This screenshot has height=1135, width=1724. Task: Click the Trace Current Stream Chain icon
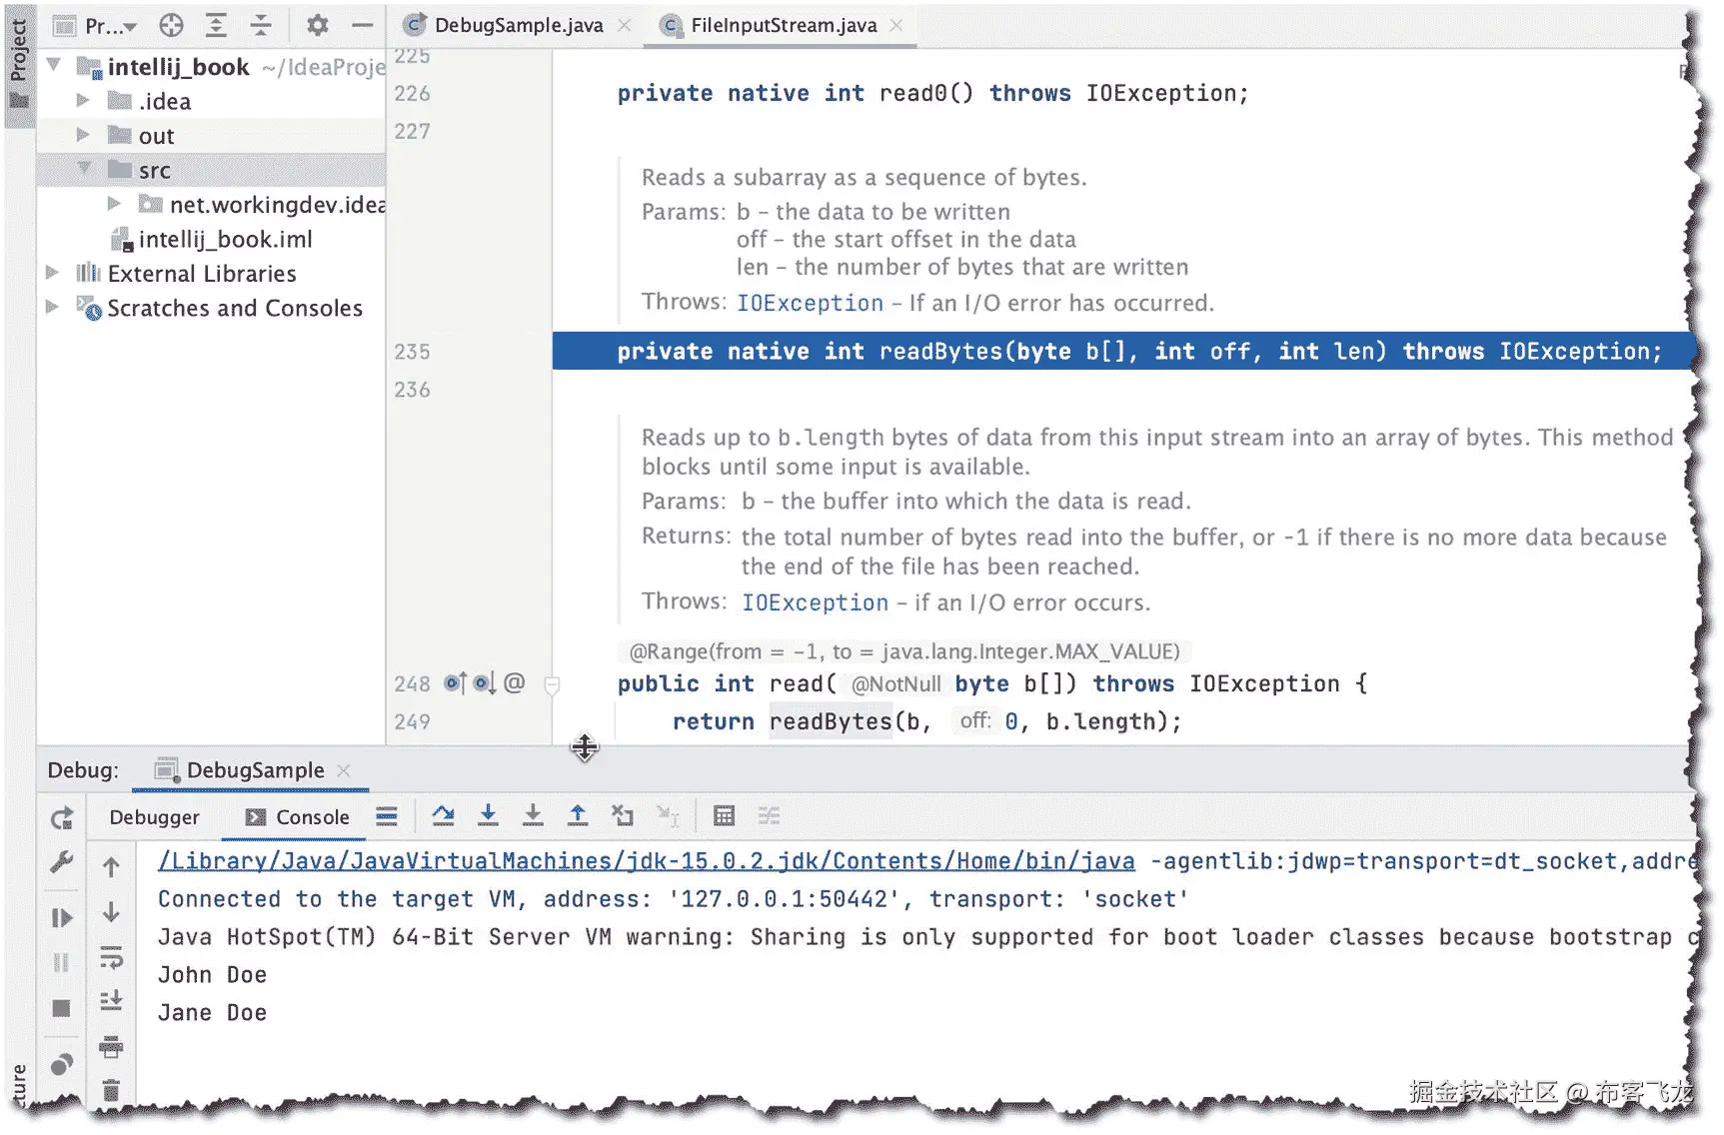769,816
